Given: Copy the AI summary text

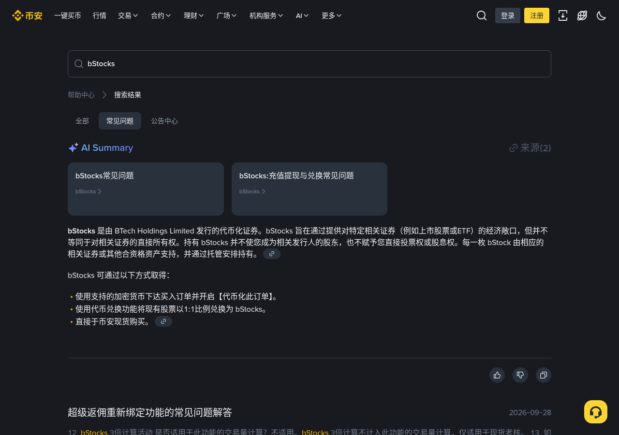Looking at the screenshot, I should [544, 375].
